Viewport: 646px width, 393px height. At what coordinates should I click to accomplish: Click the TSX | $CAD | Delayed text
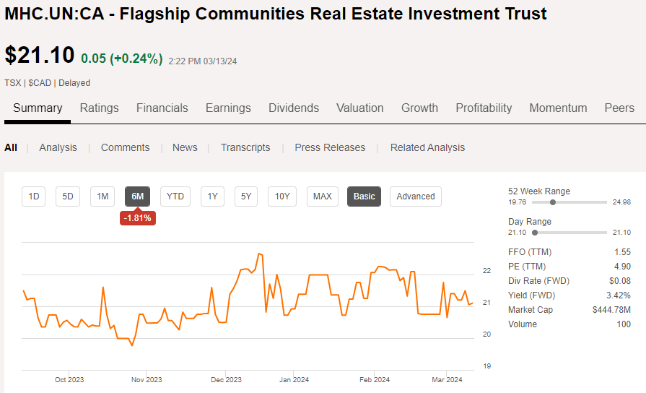coord(48,83)
